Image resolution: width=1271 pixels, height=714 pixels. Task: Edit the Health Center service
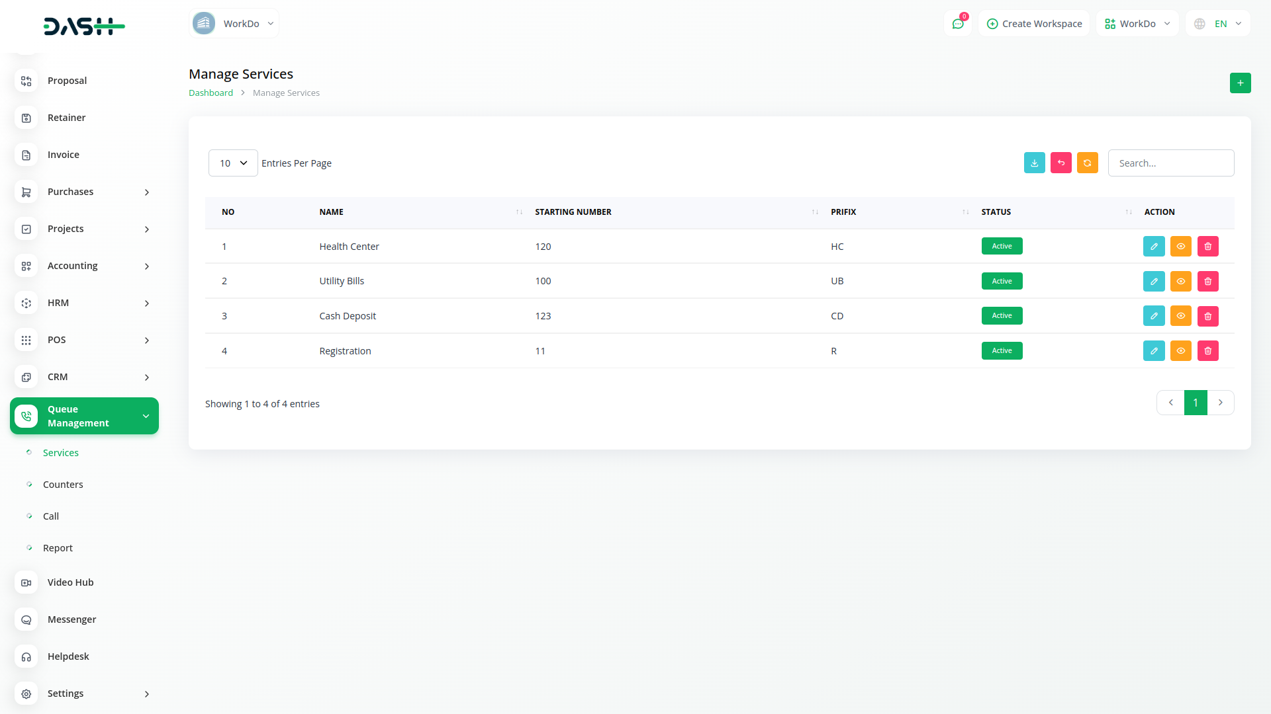click(1154, 246)
